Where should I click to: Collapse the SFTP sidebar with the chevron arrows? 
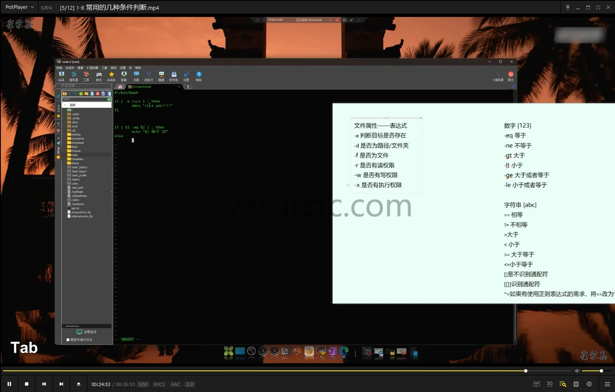click(x=58, y=97)
